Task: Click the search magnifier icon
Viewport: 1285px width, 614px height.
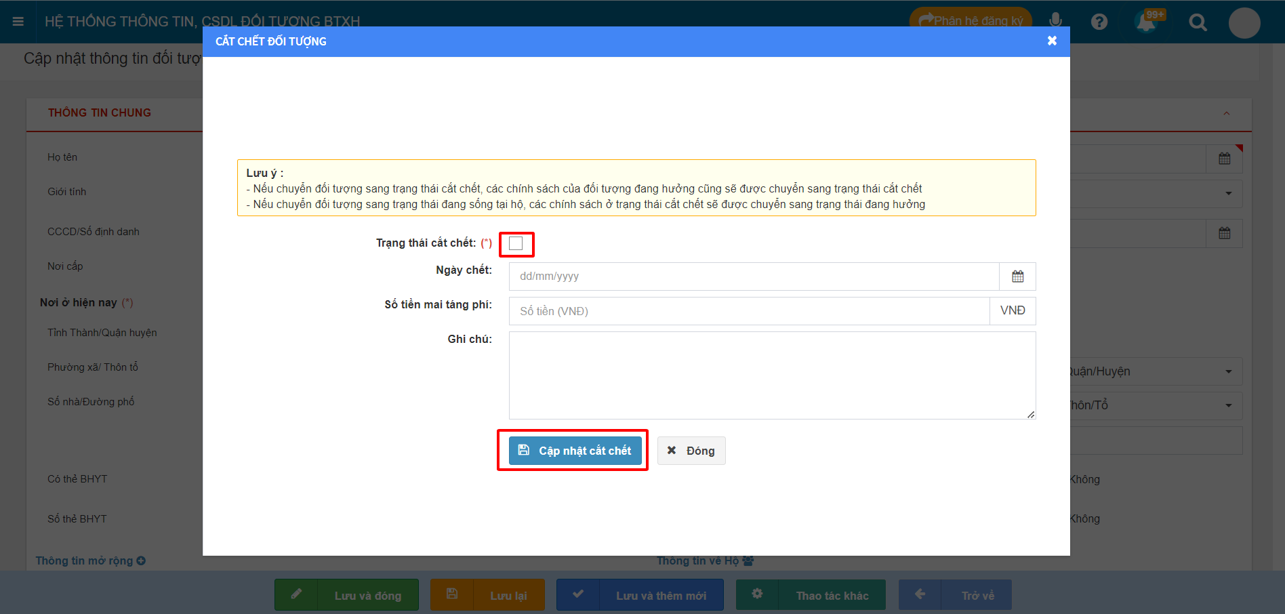Action: (1198, 22)
